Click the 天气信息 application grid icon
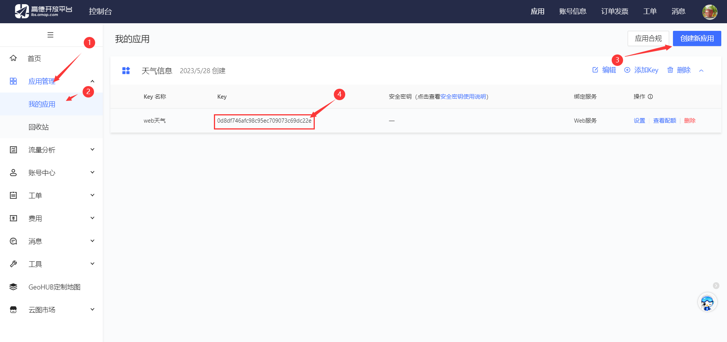727x342 pixels. [x=126, y=71]
